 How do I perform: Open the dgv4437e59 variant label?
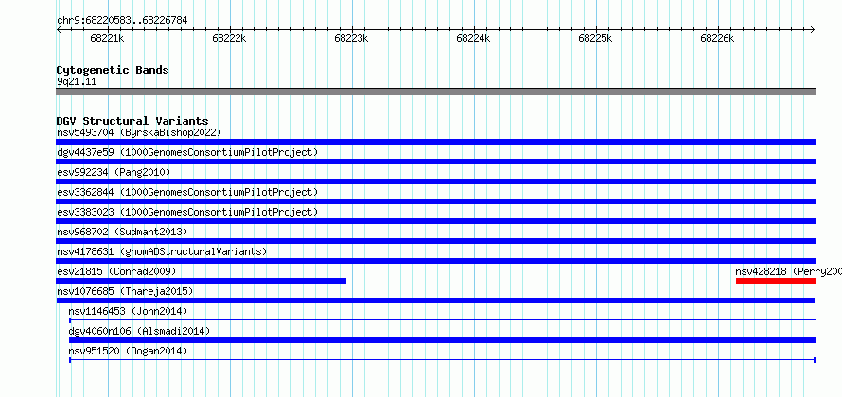(187, 152)
